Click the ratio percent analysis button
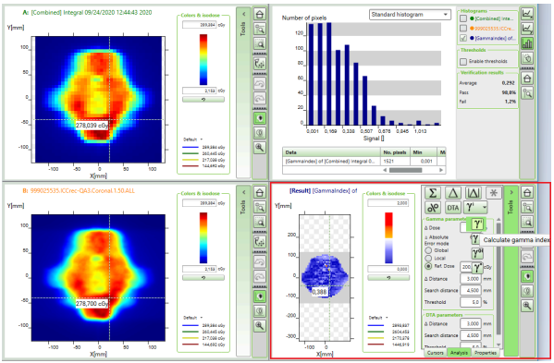 [433, 208]
